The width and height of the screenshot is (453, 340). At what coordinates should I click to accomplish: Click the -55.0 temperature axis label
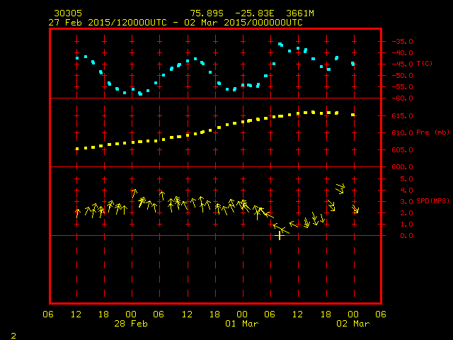403,87
